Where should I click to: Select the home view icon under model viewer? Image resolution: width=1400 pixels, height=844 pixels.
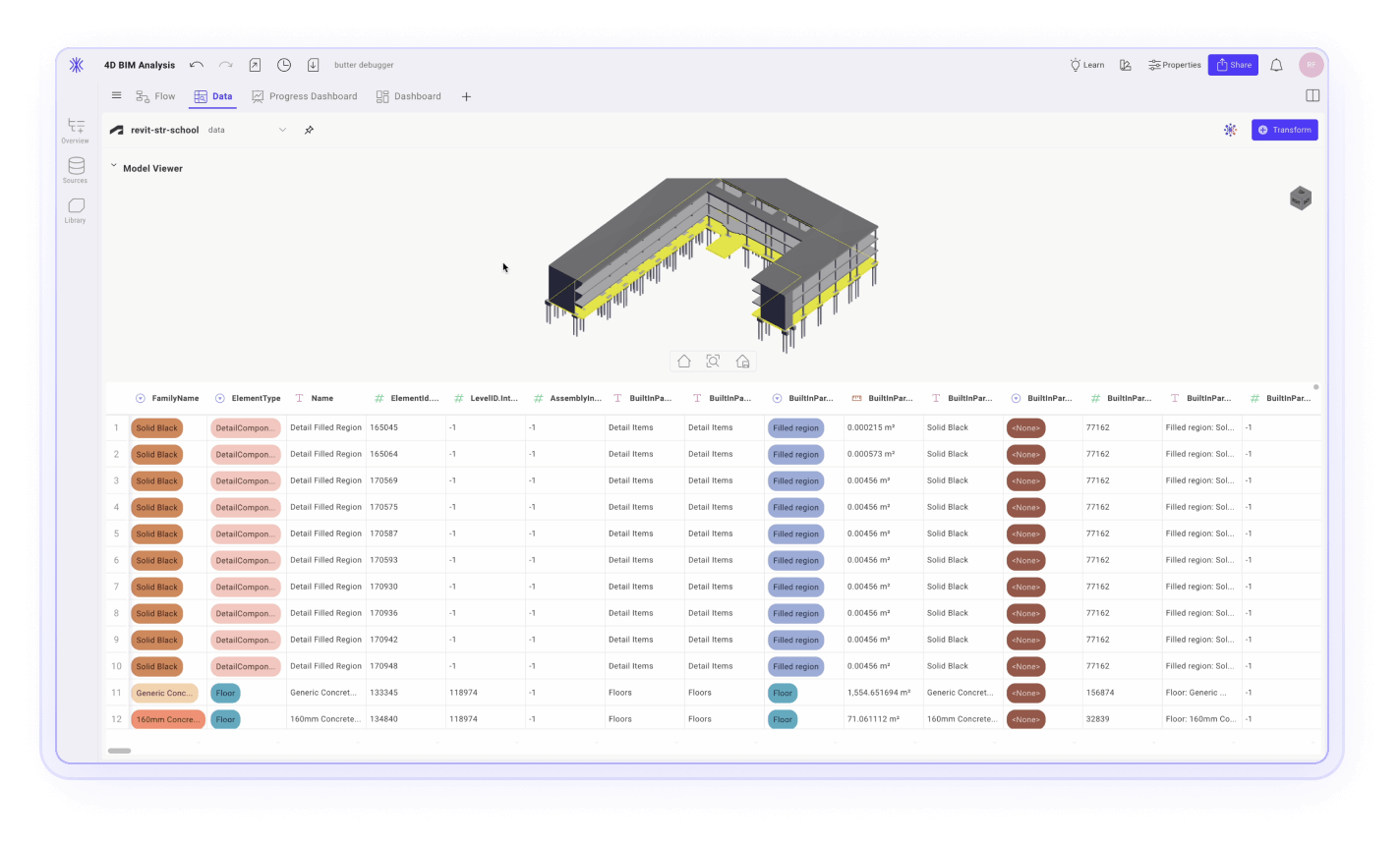tap(683, 361)
